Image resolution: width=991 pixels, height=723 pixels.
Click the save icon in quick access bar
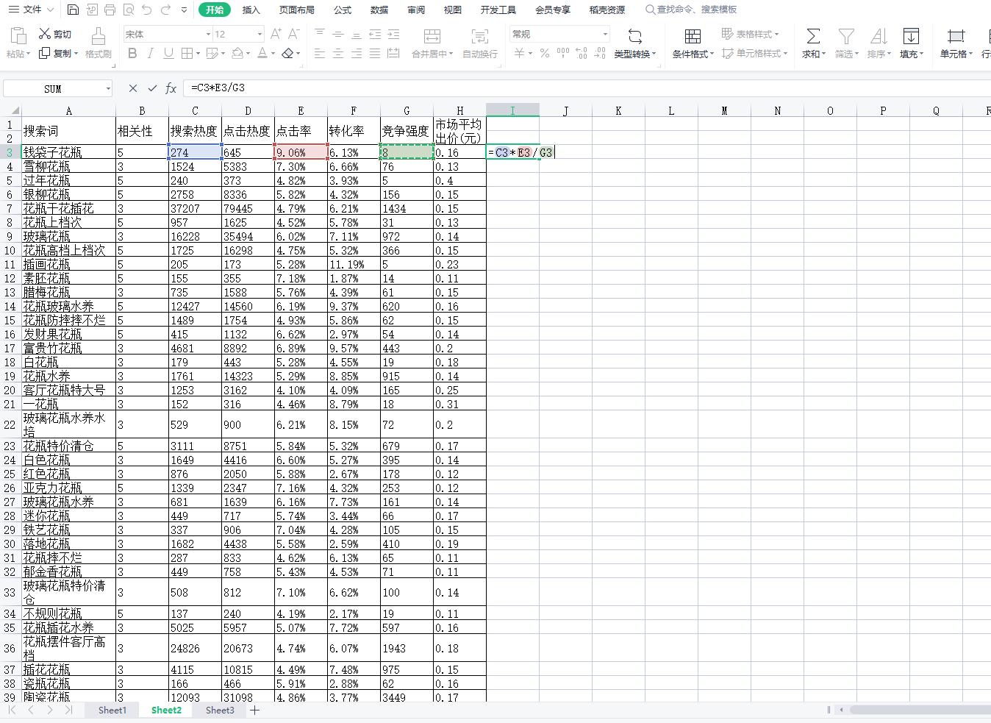72,10
